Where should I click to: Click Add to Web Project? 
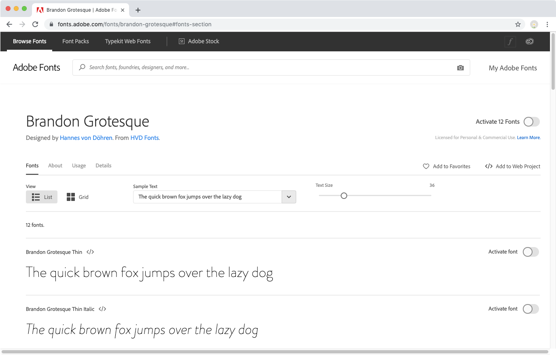click(x=513, y=166)
